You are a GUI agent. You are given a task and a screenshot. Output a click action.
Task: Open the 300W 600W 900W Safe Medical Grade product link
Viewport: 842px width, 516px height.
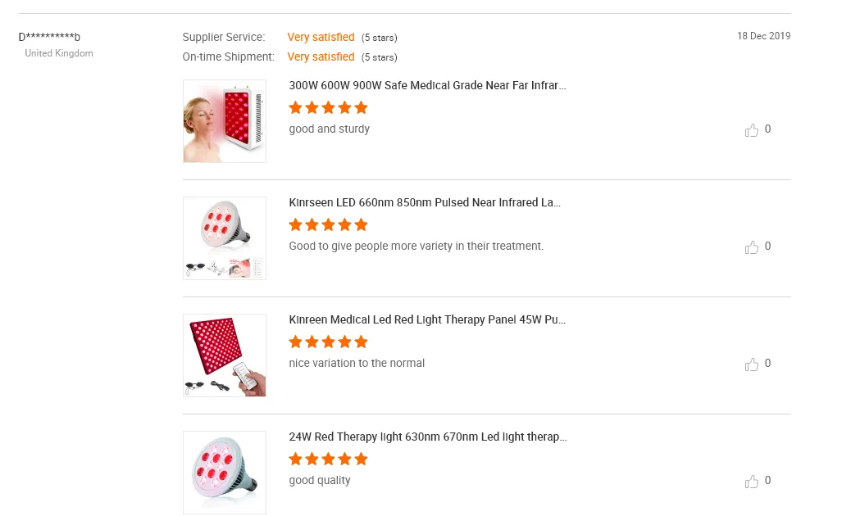point(427,85)
